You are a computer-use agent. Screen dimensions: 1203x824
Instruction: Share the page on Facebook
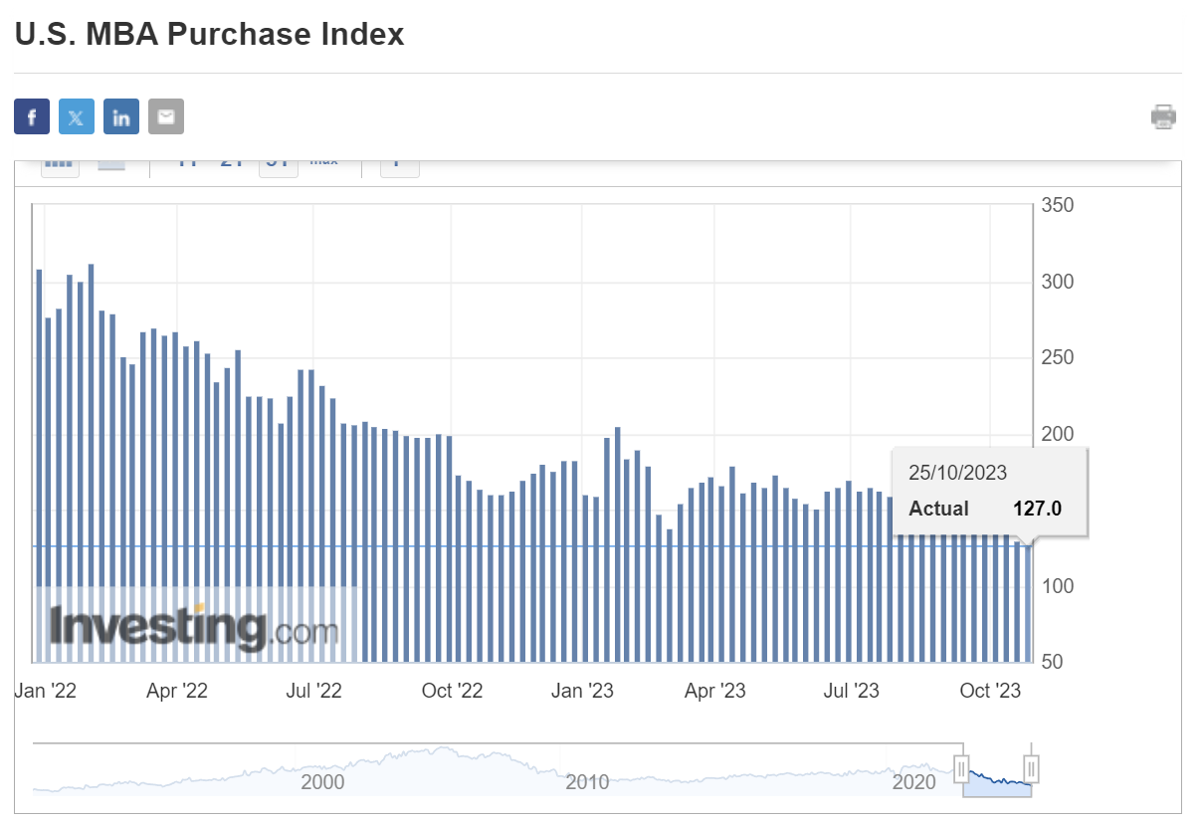coord(32,117)
